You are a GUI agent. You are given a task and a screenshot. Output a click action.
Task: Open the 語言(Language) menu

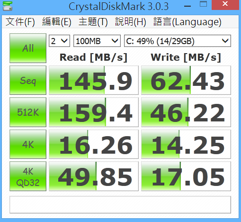tap(187, 22)
